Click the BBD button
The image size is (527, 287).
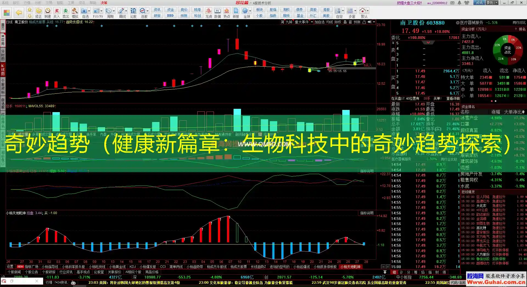click(170, 16)
